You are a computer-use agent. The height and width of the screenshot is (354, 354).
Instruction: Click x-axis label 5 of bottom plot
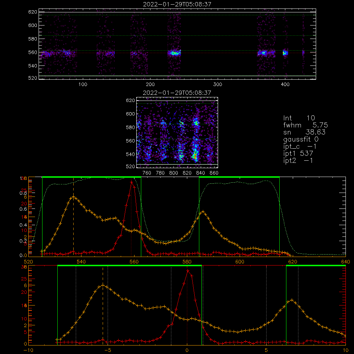(267, 350)
